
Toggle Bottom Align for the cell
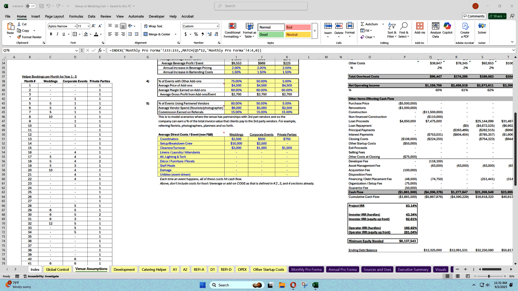(x=123, y=26)
